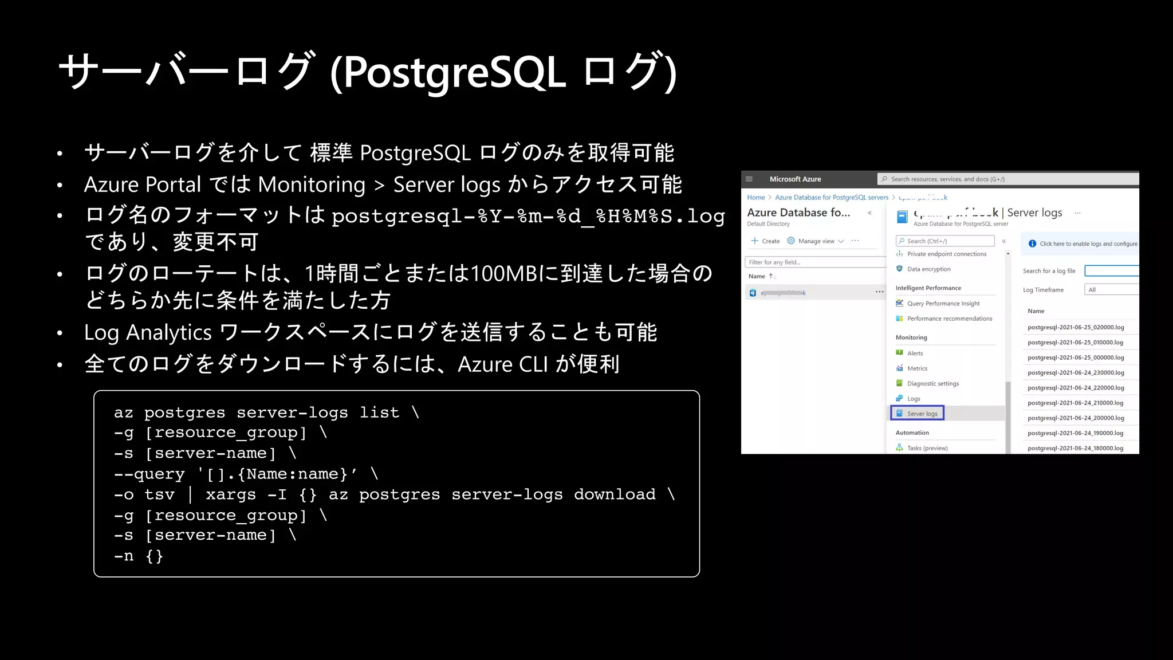Select log postgresql-2021-06-24_220000.log
The image size is (1173, 660).
[1076, 388]
